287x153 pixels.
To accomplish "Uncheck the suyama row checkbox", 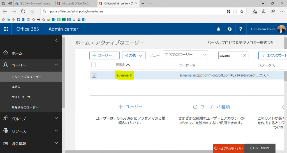I will (94, 75).
